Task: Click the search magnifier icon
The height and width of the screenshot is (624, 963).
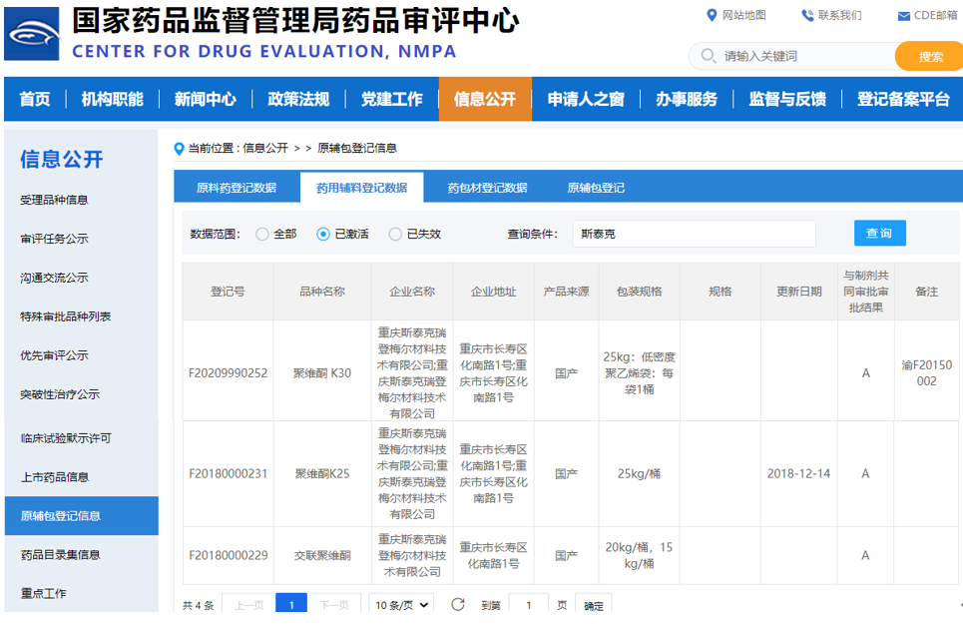Action: click(708, 56)
